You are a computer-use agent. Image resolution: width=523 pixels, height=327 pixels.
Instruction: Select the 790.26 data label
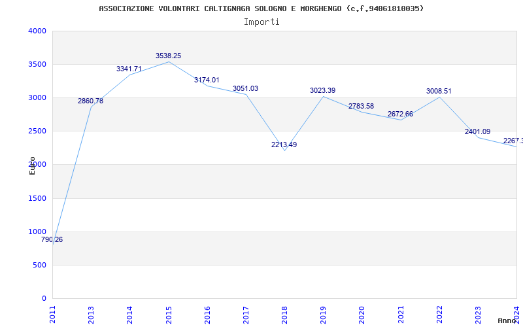tap(52, 239)
